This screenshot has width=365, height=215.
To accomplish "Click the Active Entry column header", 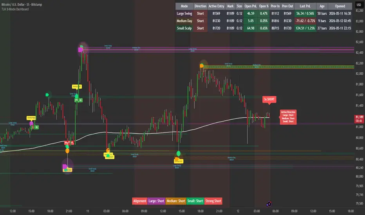I will (x=216, y=6).
